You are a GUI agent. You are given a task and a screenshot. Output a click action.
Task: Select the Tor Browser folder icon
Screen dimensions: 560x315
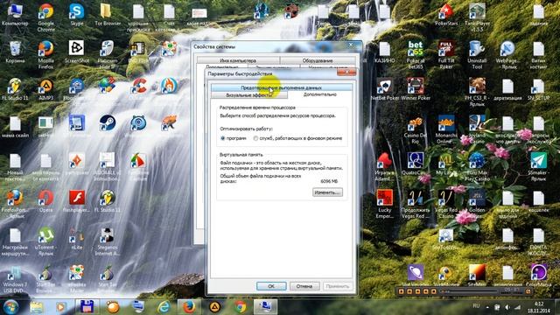point(107,15)
